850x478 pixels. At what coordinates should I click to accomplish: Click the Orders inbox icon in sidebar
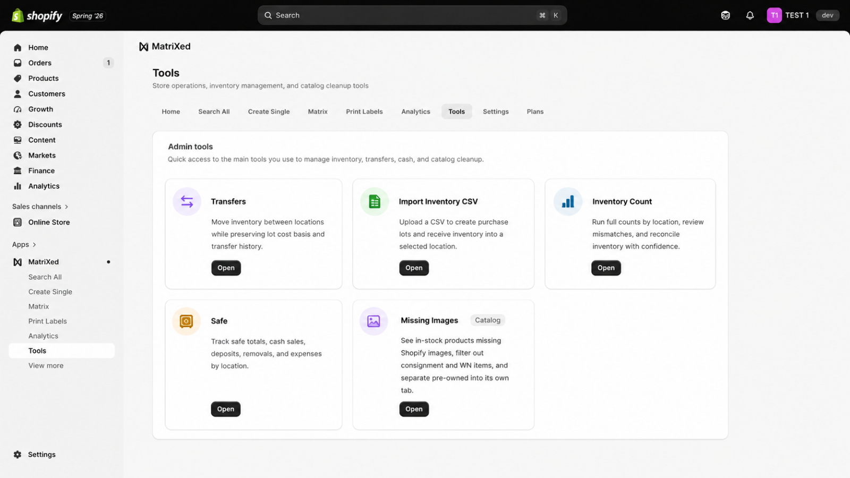(18, 63)
